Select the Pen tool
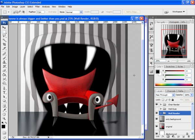Viewport: 195px width, 140px height. 4,88
